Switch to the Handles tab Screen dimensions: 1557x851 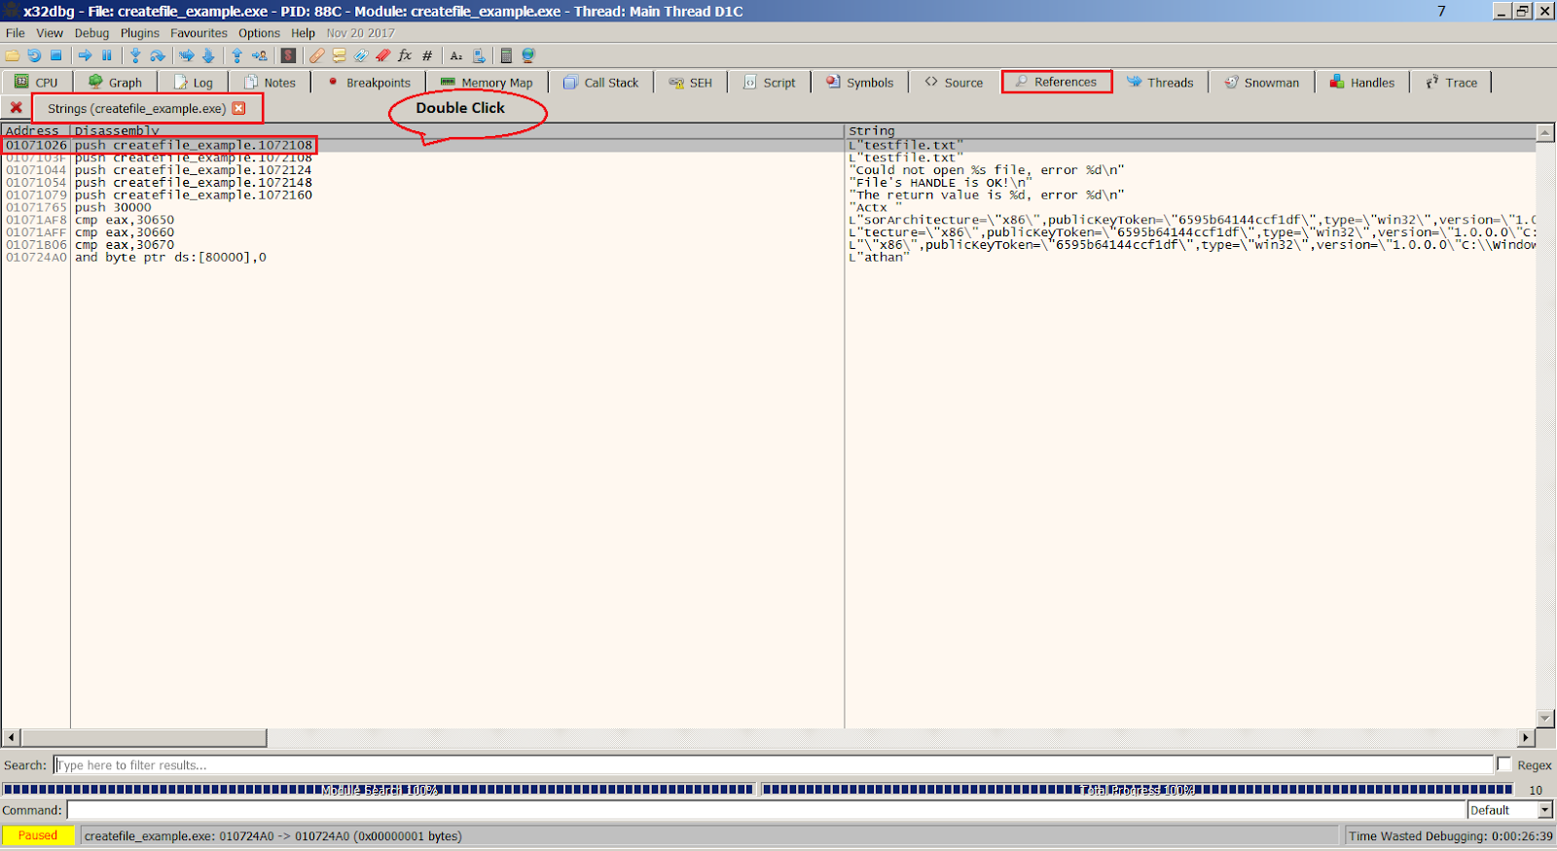[x=1362, y=83]
